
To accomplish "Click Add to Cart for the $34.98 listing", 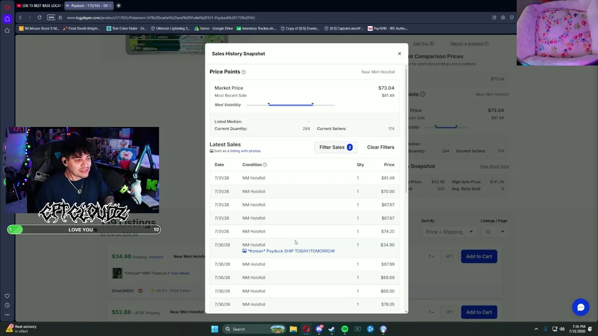I will coord(479,256).
